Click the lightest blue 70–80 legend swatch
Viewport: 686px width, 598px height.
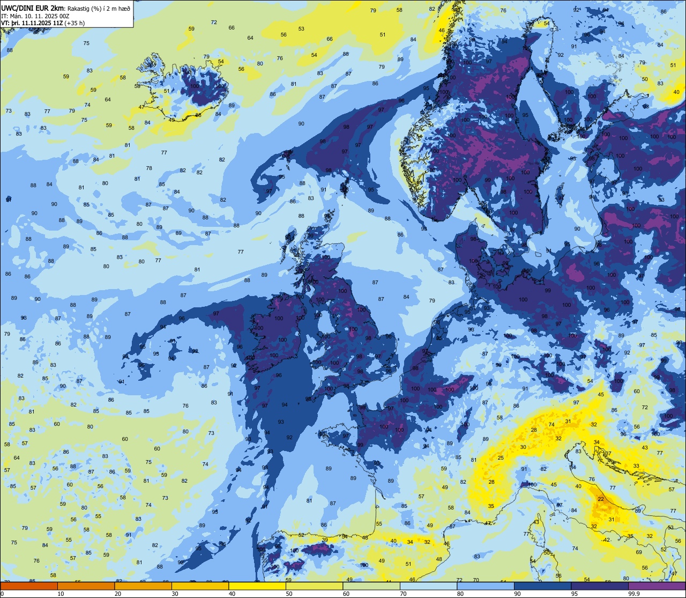pyautogui.click(x=429, y=586)
